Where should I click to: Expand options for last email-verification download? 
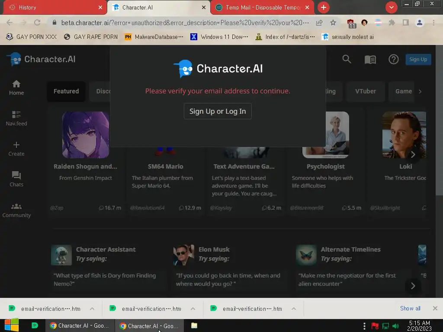click(294, 309)
